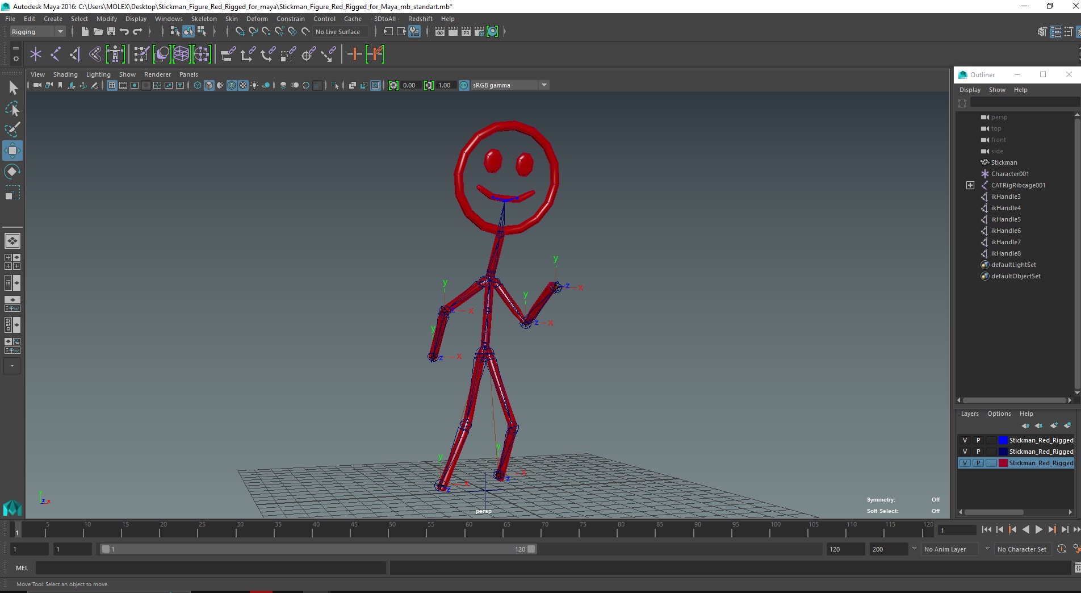The height and width of the screenshot is (593, 1081).
Task: Click the Single Perspective layout icon
Action: (12, 241)
